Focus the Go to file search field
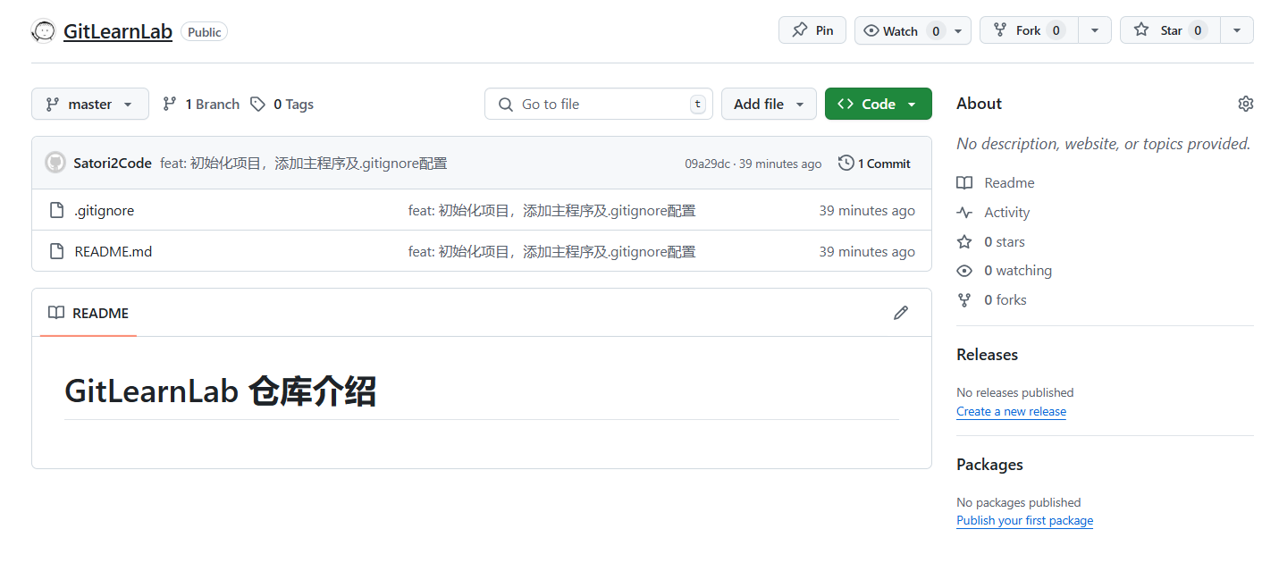 click(599, 104)
